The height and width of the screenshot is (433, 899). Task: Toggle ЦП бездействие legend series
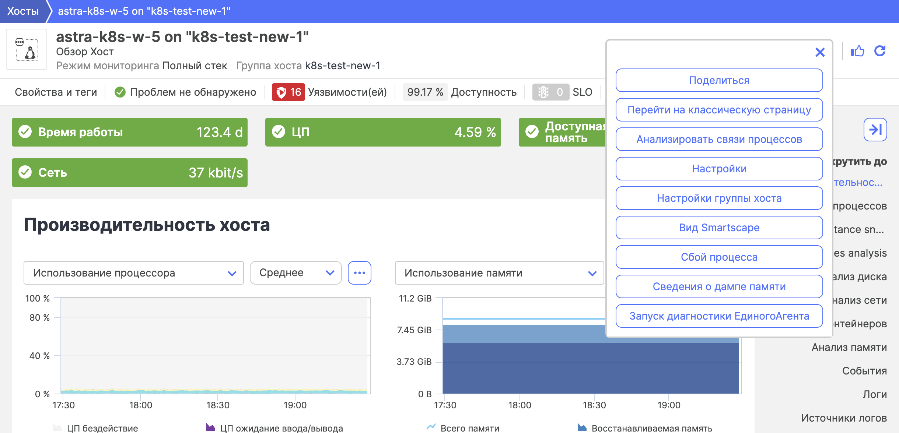(x=102, y=428)
